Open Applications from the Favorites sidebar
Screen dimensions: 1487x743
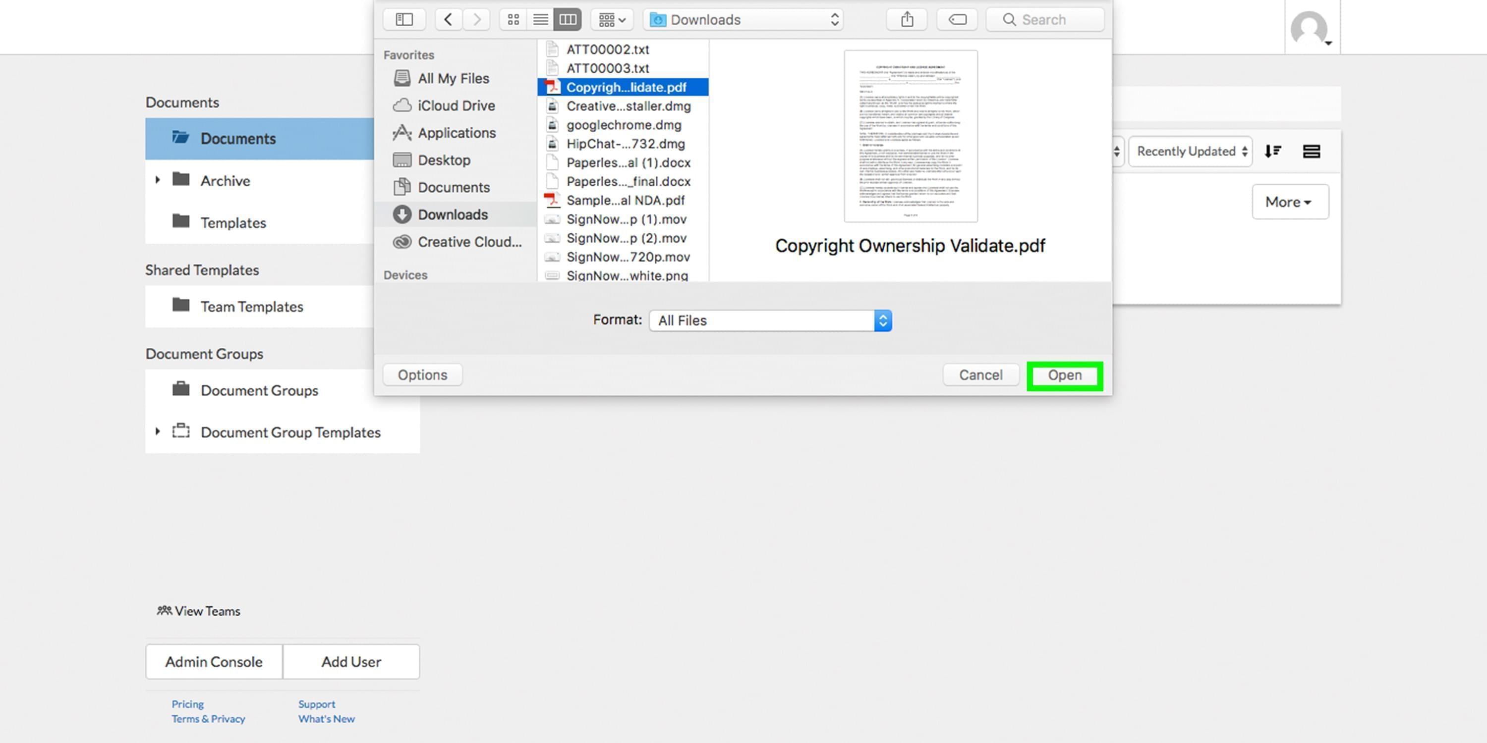456,133
